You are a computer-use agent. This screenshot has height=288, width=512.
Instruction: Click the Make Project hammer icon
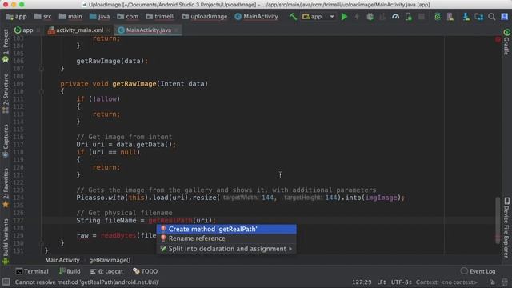coord(293,16)
